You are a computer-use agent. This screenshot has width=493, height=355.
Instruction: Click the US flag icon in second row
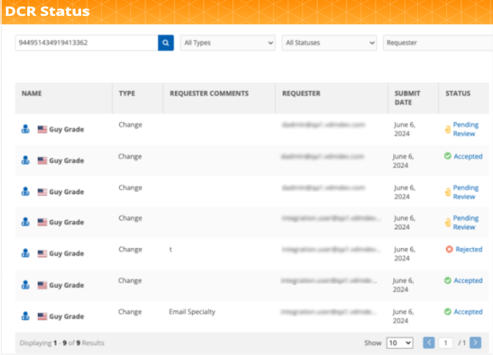(43, 160)
